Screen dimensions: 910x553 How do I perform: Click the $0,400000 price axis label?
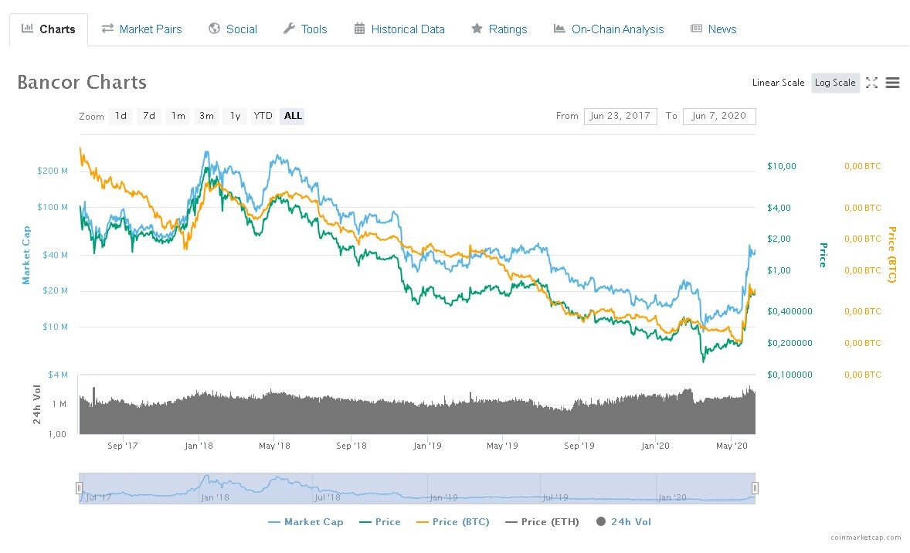(x=789, y=311)
